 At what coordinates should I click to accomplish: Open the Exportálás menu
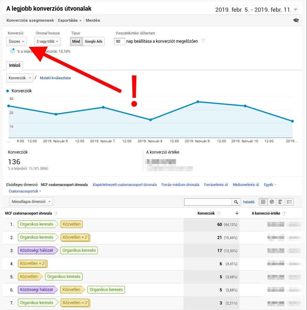(70, 21)
